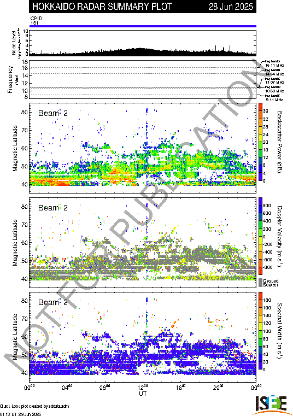
Task: Click the Noise Level axis label
Action: (x=14, y=43)
